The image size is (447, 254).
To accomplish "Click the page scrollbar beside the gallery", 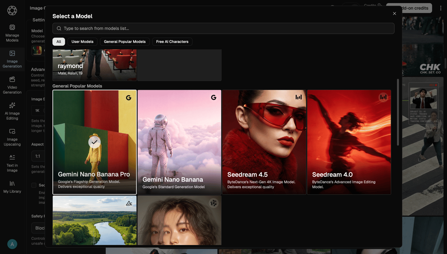I will [x=445, y=63].
